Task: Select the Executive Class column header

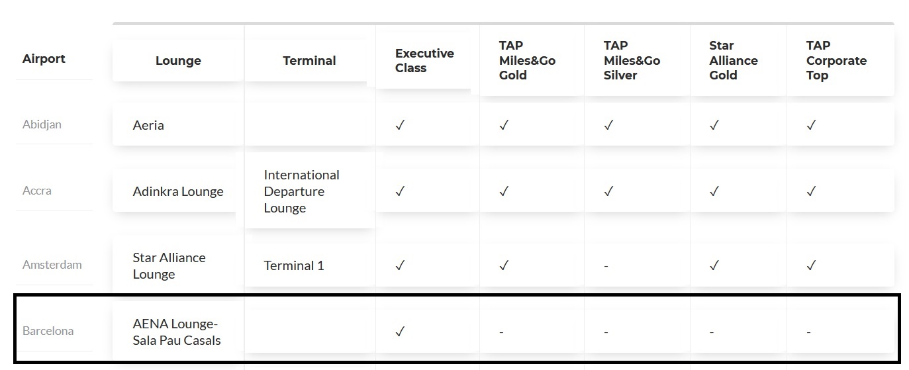Action: point(424,61)
